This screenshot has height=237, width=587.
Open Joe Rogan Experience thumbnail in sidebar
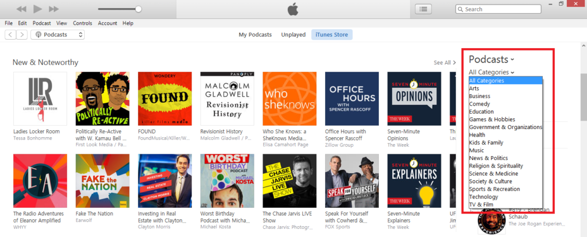pos(491,220)
